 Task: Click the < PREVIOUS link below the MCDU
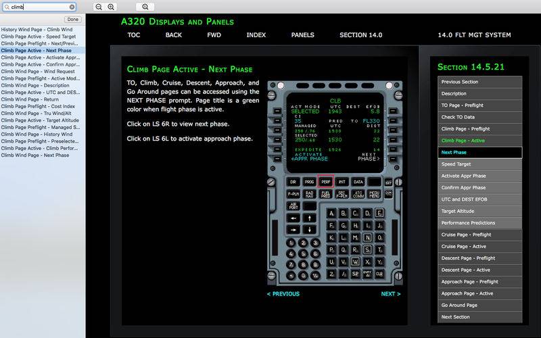tap(283, 294)
